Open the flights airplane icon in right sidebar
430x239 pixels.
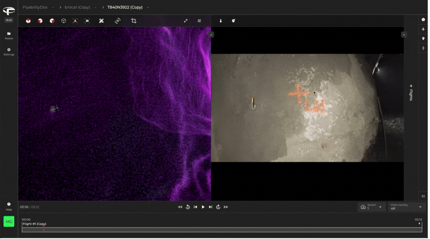pos(423,29)
